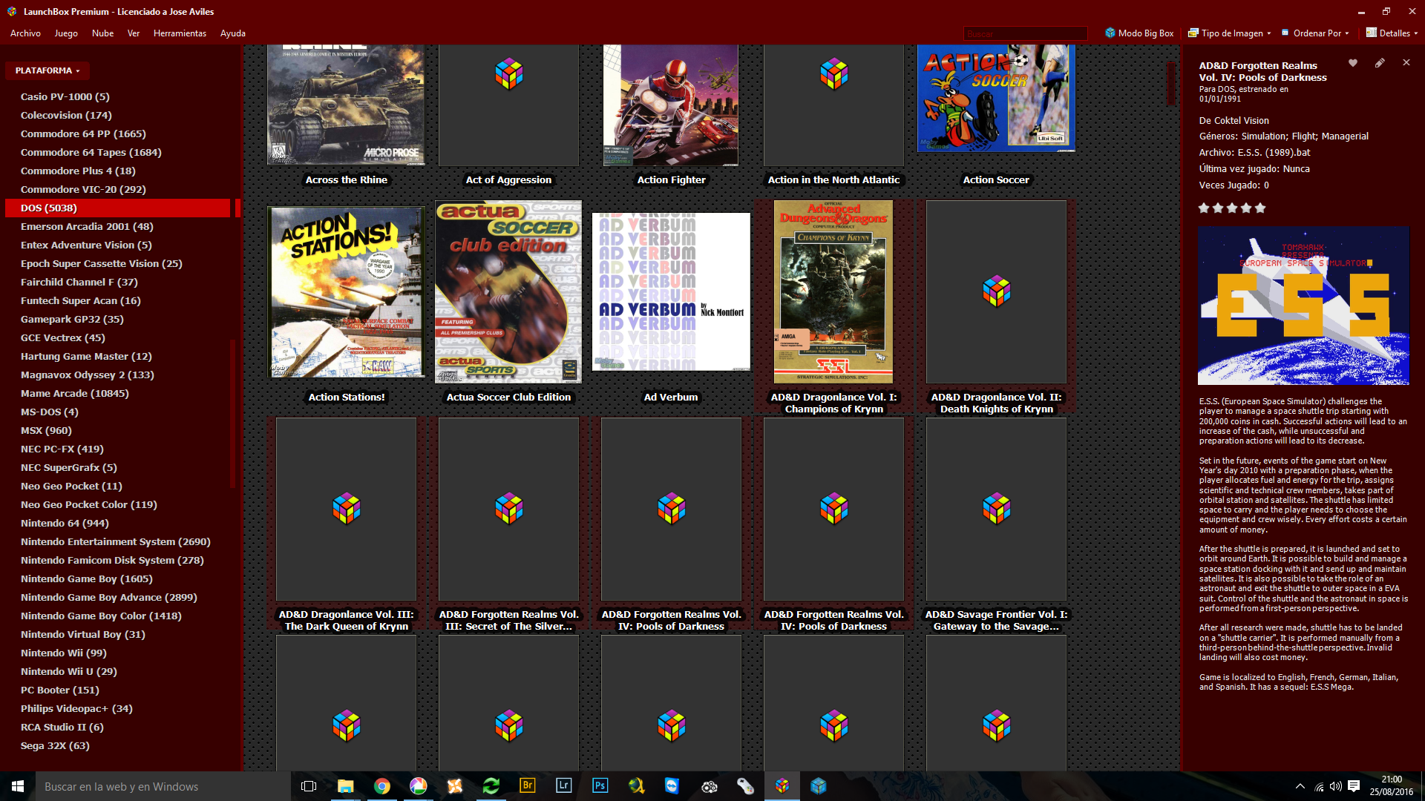The width and height of the screenshot is (1425, 801).
Task: Select Sega 32X (63) platform
Action: (x=55, y=746)
